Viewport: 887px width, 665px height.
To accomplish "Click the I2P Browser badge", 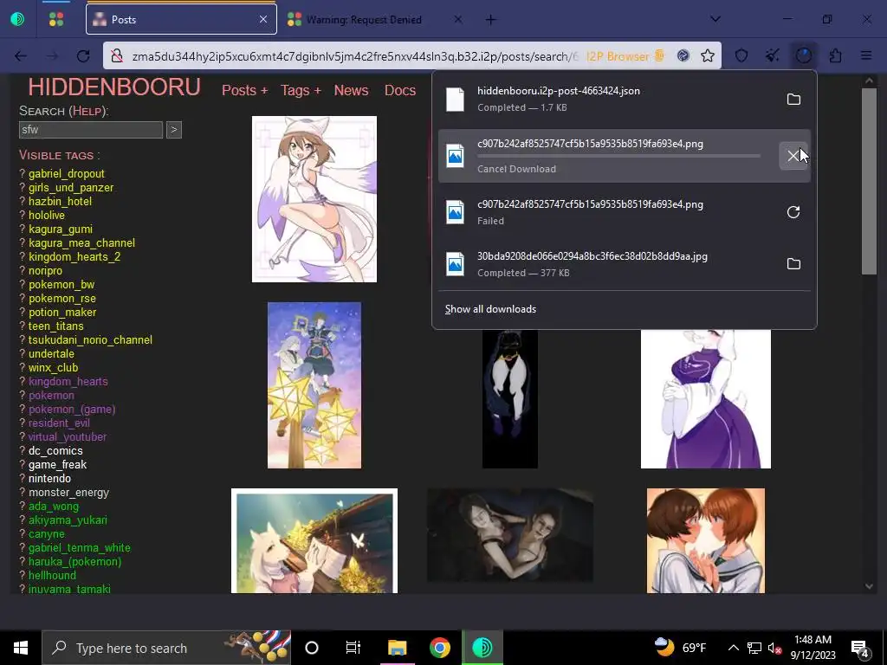I will [625, 56].
